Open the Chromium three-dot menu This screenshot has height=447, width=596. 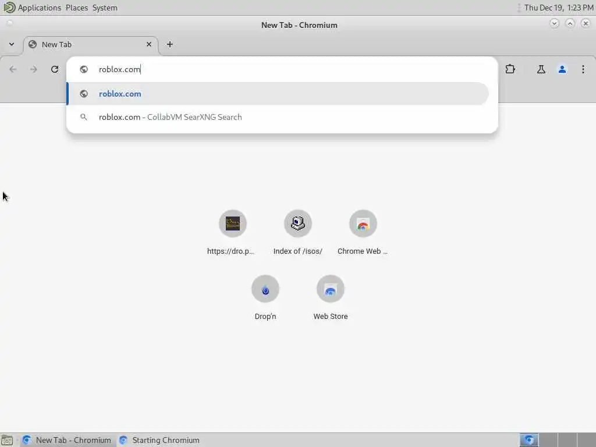(583, 69)
